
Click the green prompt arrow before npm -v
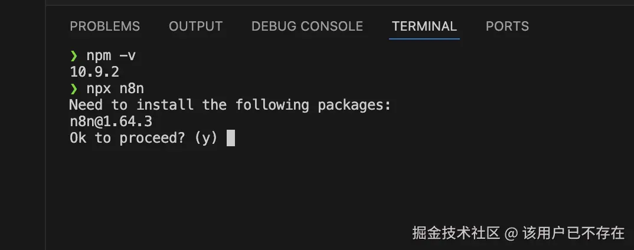(74, 56)
